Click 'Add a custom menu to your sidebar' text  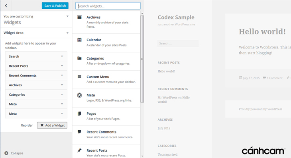111,82
